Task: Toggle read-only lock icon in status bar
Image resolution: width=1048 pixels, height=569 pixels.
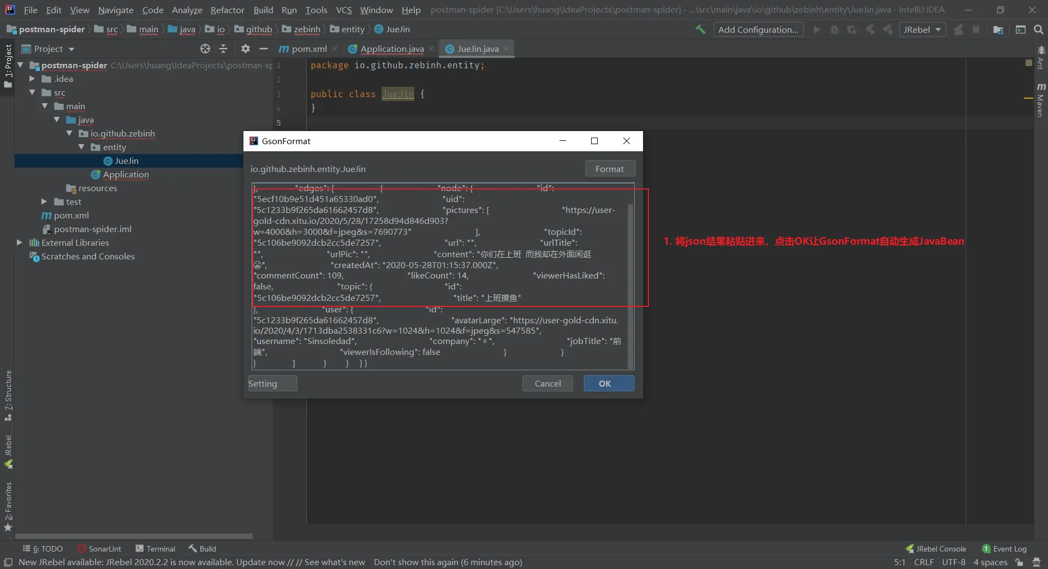Action: pos(1019,562)
